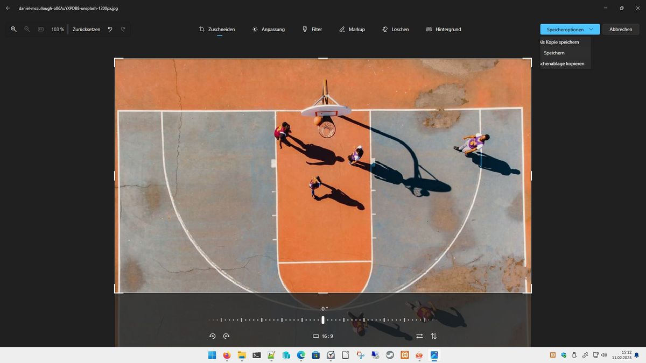Select Speichern in the save options menu
The image size is (646, 363).
pyautogui.click(x=554, y=53)
